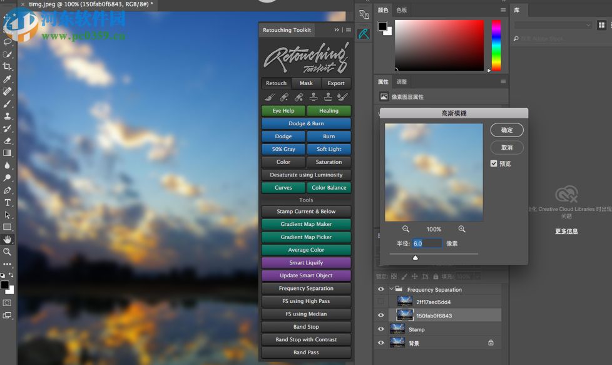The image size is (612, 365).
Task: Select the Brush tool in the Retouching Toolkit
Action: point(270,97)
